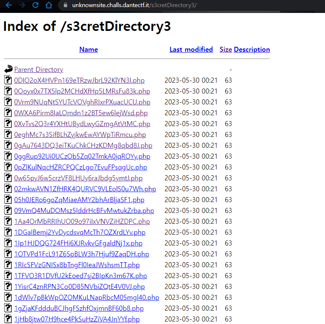Image resolution: width=325 pixels, height=324 pixels.
Task: Click the "Index of /s3cretDirectory3" heading
Action: tap(87, 26)
